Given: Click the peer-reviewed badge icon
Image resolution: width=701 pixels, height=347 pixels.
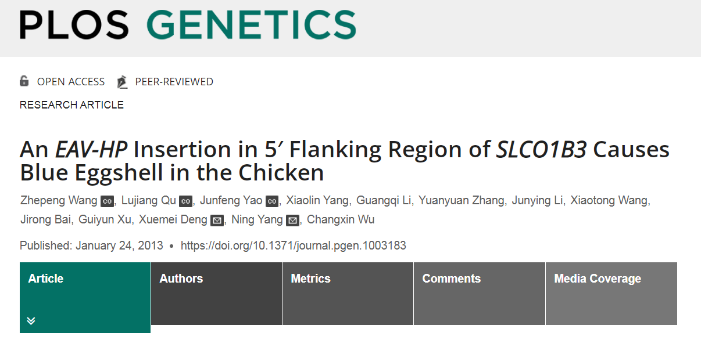Looking at the screenshot, I should 122,82.
